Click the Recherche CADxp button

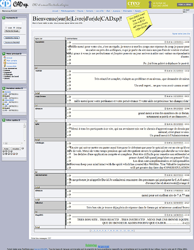click(11, 38)
